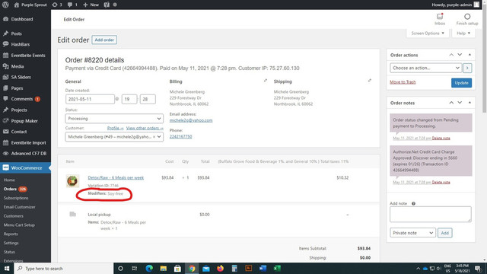Click the Add note help icon

click(413, 203)
